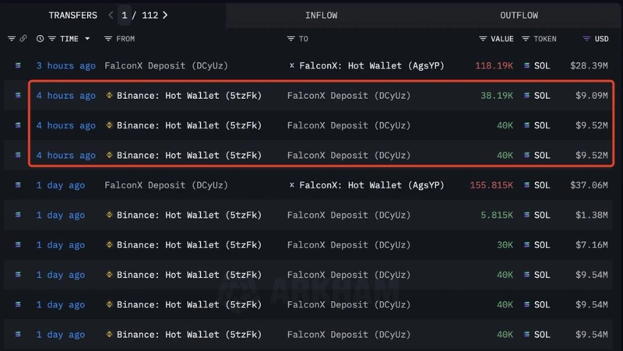
Task: Switch to the INFLOW tab
Action: (x=322, y=16)
